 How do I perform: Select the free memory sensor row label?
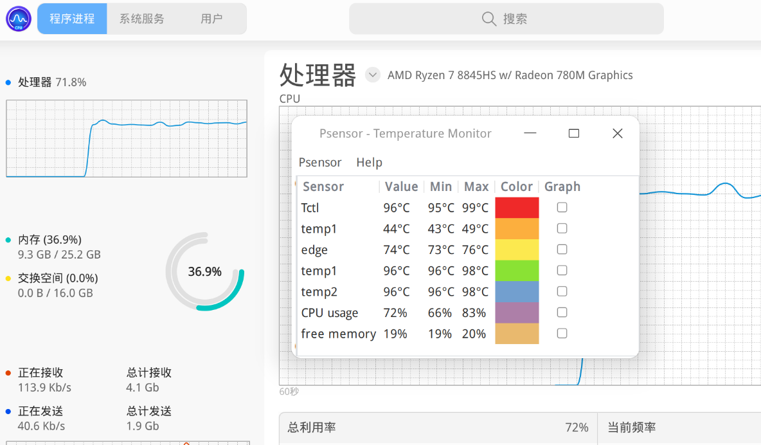[x=338, y=334]
